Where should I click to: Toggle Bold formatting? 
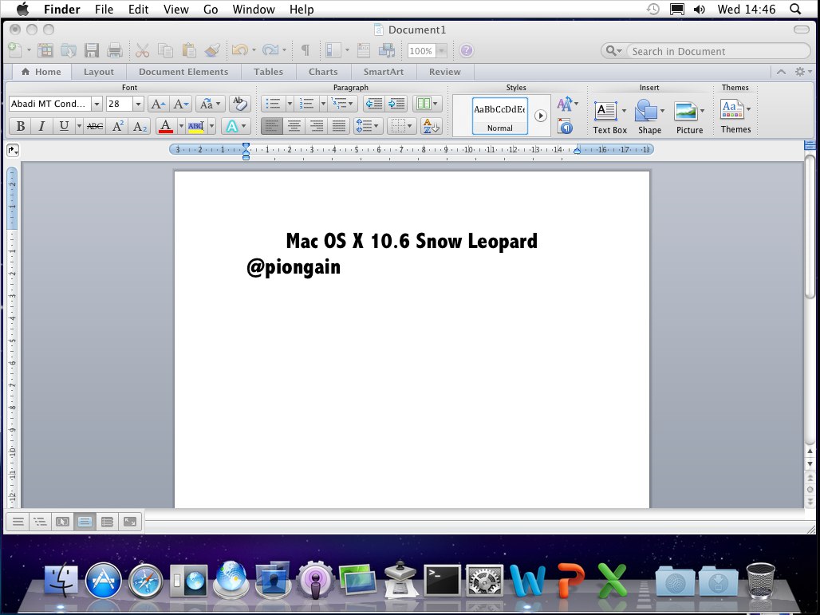pyautogui.click(x=21, y=126)
